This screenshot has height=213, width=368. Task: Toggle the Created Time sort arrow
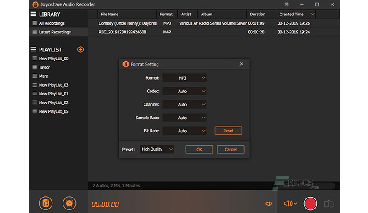point(313,14)
